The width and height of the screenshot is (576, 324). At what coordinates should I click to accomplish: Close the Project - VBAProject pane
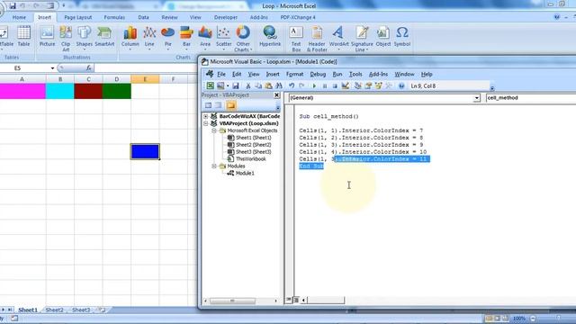pos(276,95)
